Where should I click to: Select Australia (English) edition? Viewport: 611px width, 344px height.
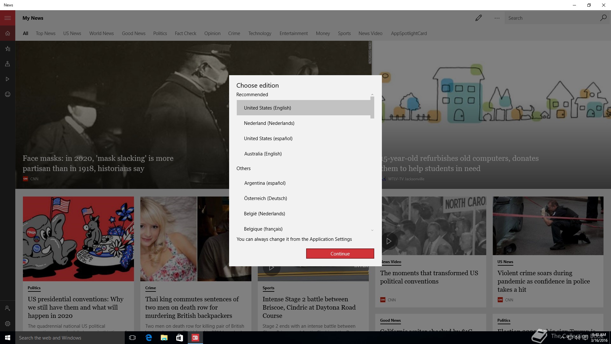pyautogui.click(x=304, y=154)
